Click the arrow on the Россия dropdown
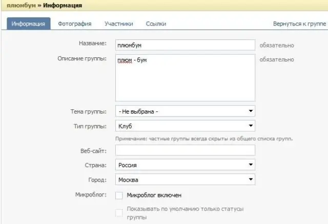This screenshot has width=328, height=224. tap(251, 165)
